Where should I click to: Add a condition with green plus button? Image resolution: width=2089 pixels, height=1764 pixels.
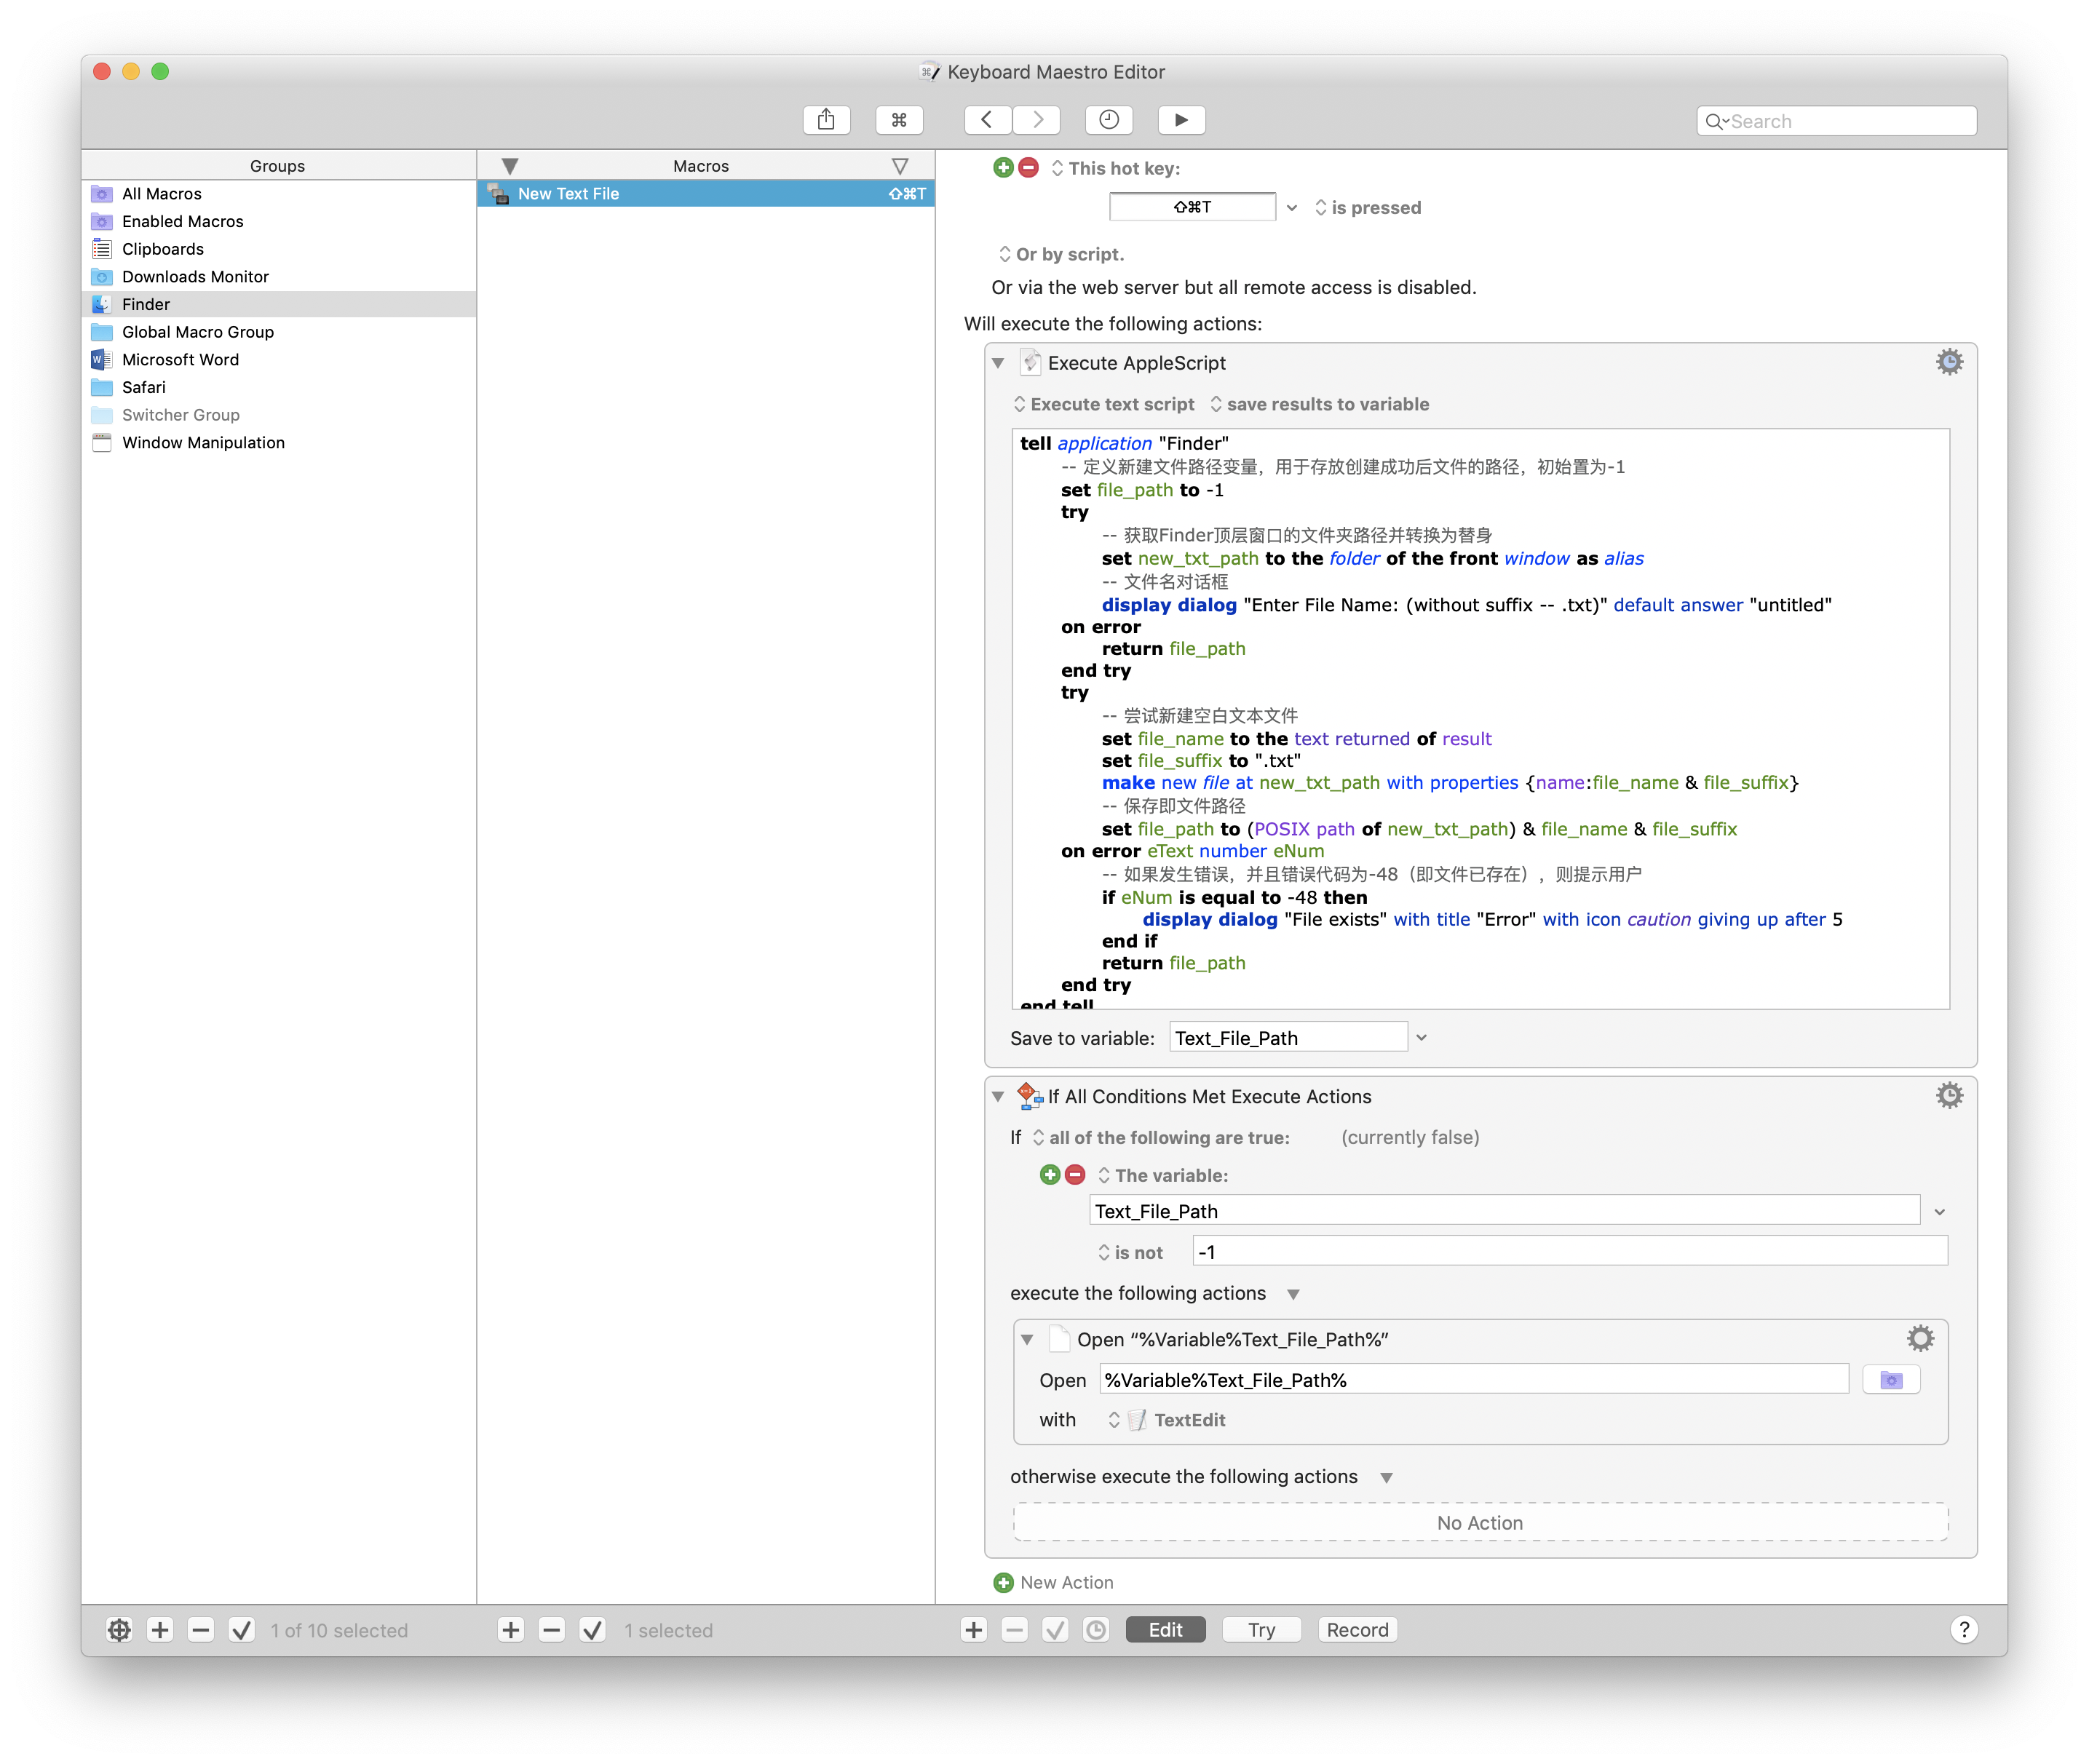(1049, 1175)
